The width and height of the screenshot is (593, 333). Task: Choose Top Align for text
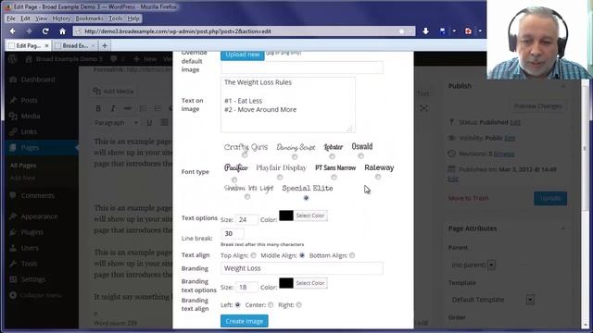tap(253, 255)
